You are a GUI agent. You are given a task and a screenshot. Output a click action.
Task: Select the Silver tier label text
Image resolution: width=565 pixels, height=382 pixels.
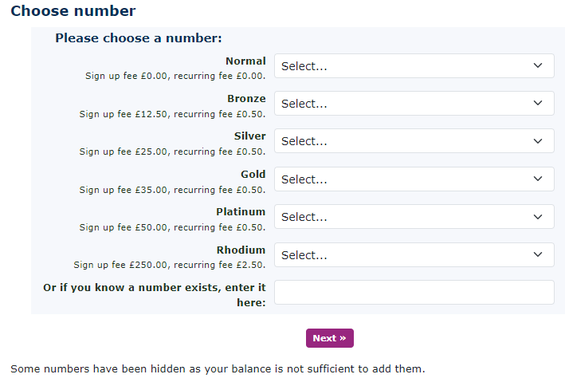pos(249,136)
